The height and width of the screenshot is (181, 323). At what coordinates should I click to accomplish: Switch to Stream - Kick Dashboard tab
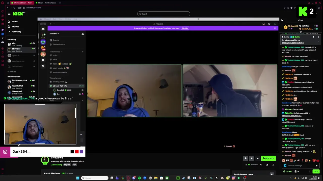click(x=46, y=3)
